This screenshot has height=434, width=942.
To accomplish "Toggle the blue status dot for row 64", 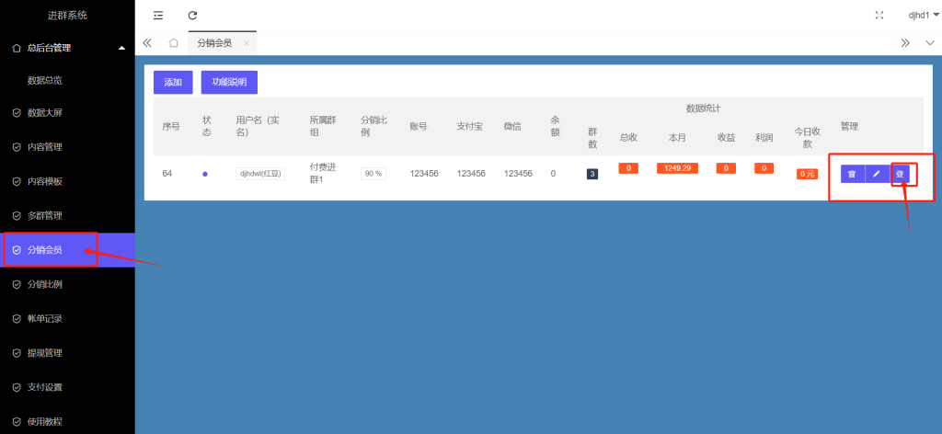I will [204, 173].
